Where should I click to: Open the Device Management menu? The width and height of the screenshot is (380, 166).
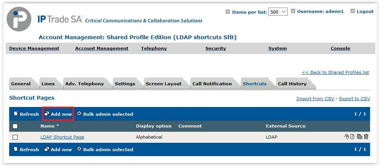coord(34,48)
